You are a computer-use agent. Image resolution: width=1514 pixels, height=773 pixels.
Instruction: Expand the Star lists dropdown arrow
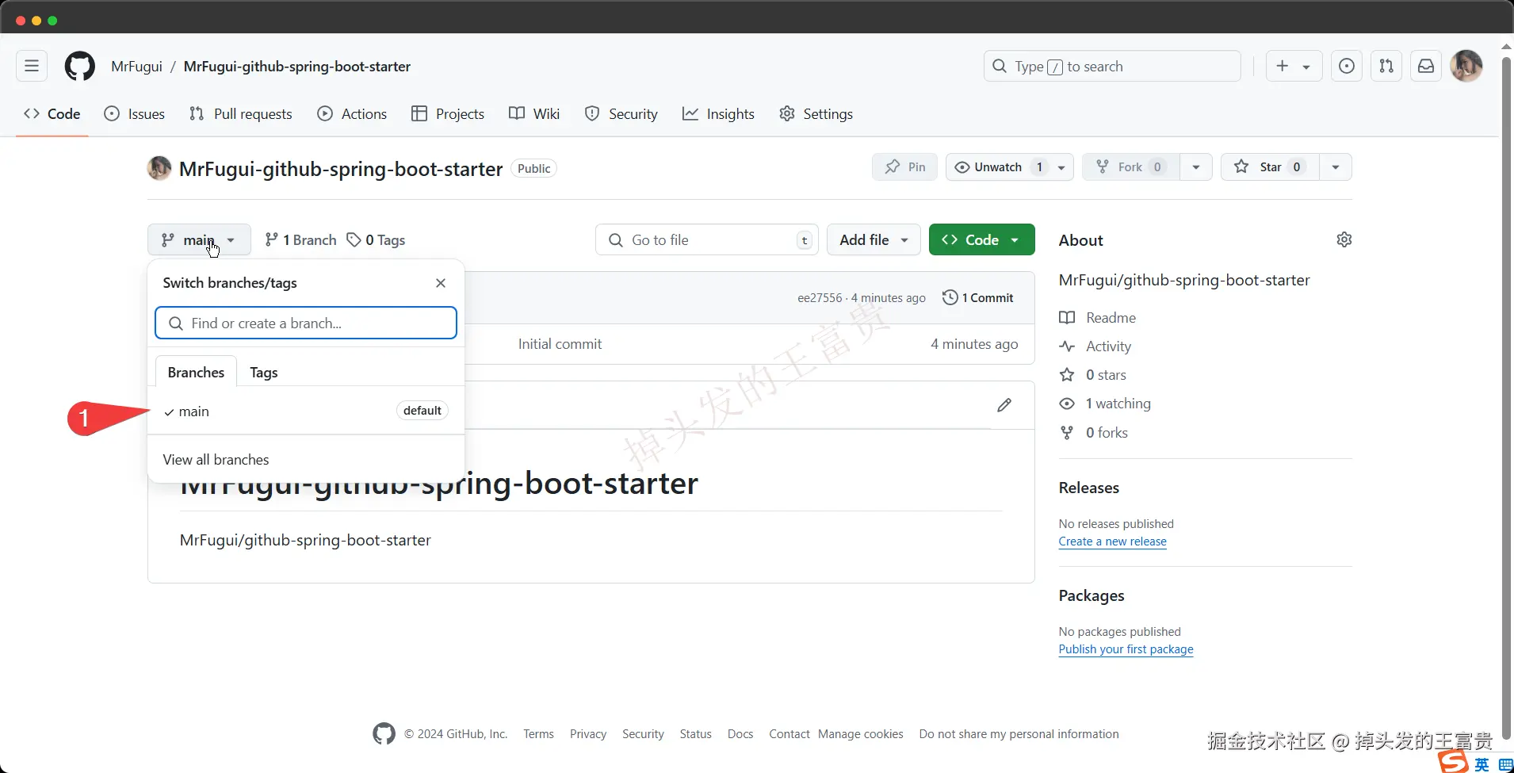[x=1336, y=167]
